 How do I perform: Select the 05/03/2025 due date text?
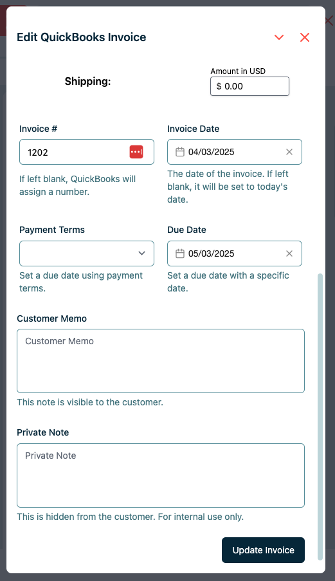pyautogui.click(x=212, y=254)
